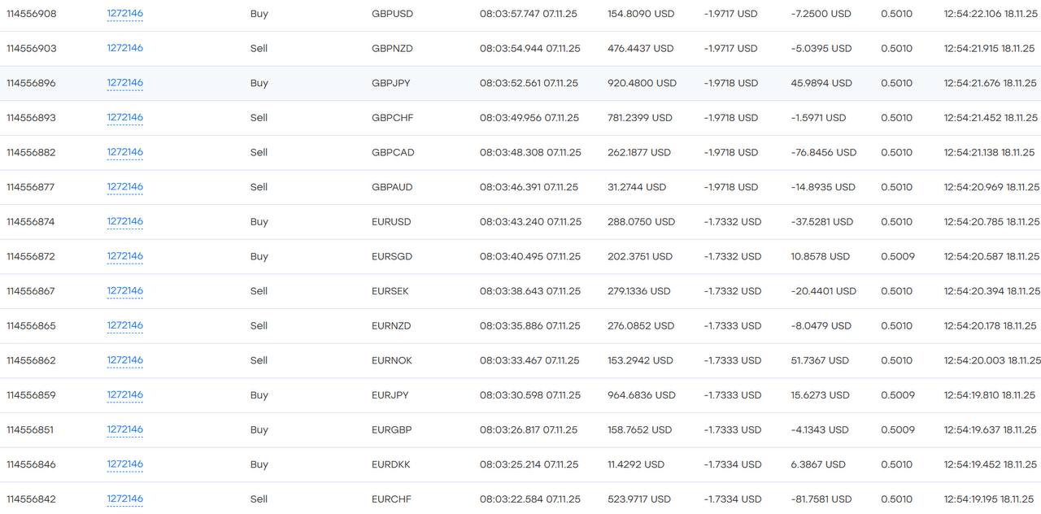The image size is (1041, 514).
Task: Open account link 1272146 in EURNOK row
Action: 124,360
